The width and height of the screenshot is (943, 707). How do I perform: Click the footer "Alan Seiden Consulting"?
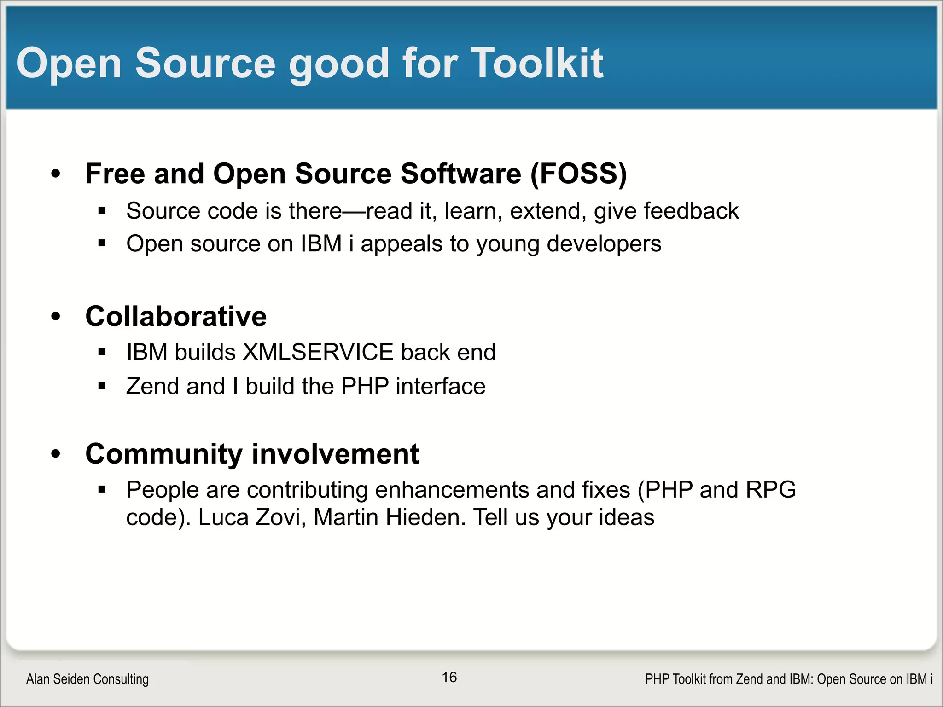click(x=87, y=679)
